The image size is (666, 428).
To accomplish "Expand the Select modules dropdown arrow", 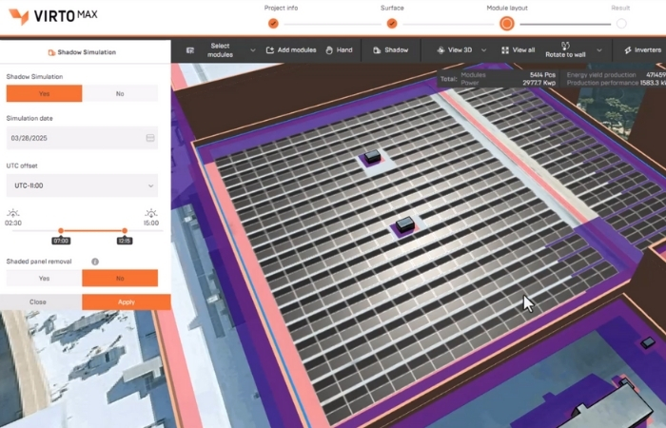I will point(252,49).
